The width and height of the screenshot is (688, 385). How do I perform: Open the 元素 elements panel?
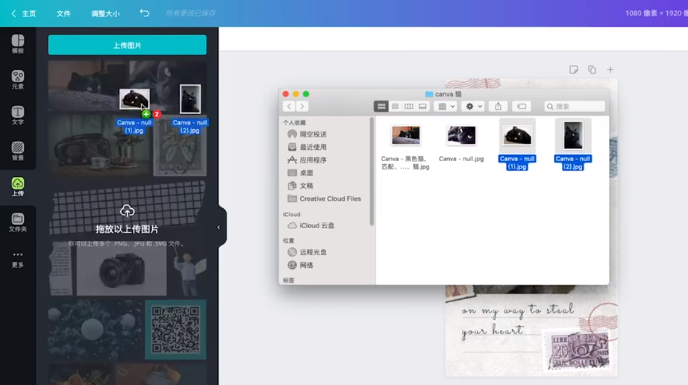click(x=18, y=80)
